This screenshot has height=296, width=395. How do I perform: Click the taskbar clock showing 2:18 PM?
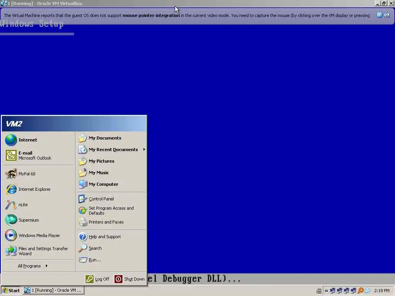coord(381,291)
